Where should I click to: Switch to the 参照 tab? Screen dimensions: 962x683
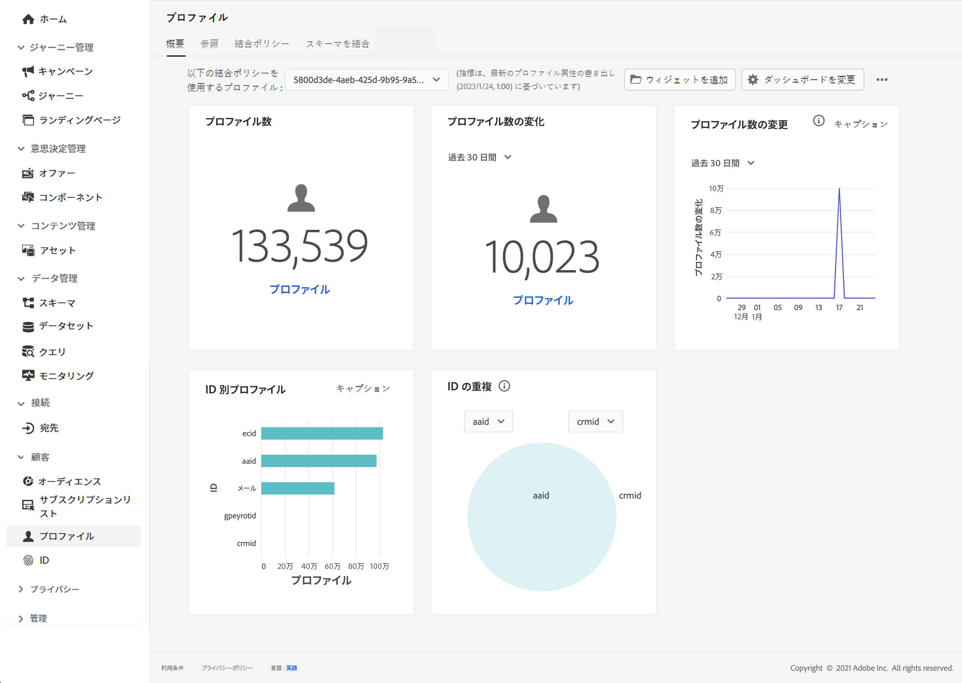point(209,44)
